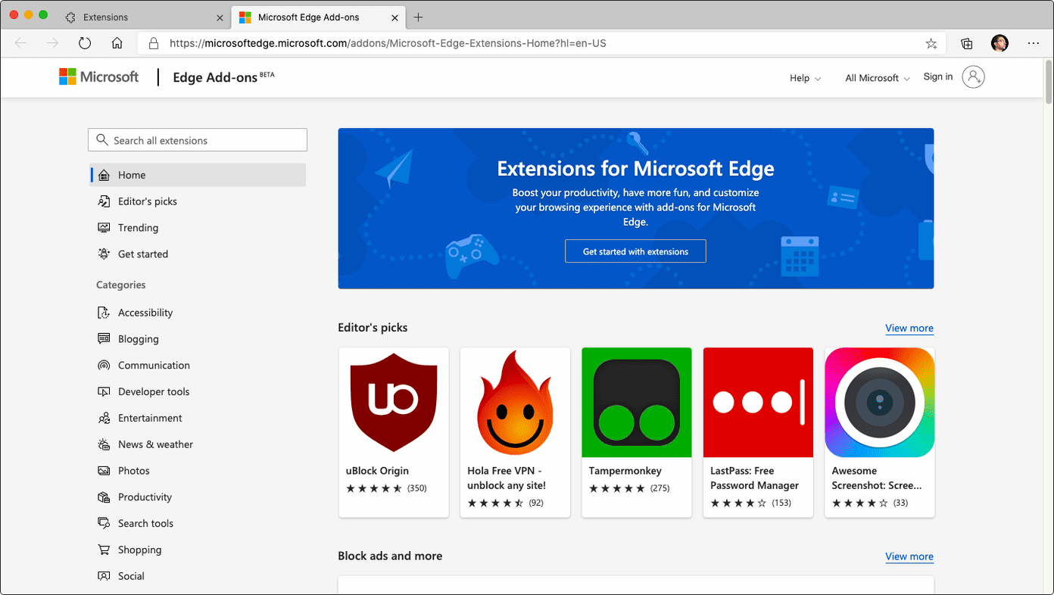Viewport: 1054px width, 595px height.
Task: Click the Microsoft logo
Action: coord(99,76)
